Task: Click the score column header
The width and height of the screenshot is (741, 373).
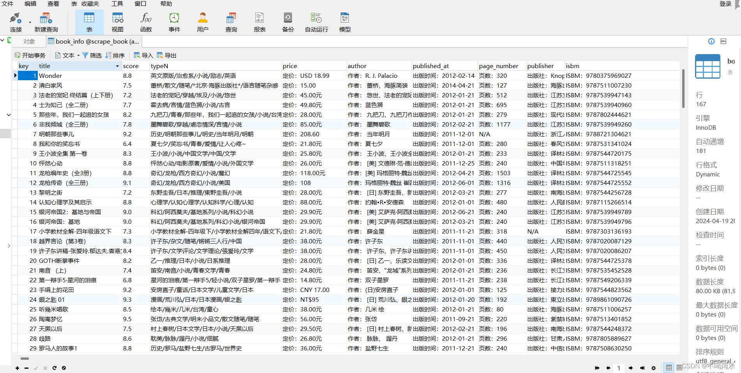Action: pos(135,66)
